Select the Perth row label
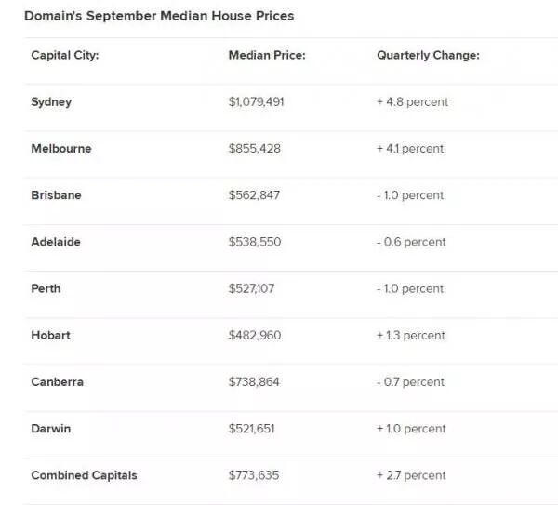Screen dimensions: 558x505 (46, 288)
